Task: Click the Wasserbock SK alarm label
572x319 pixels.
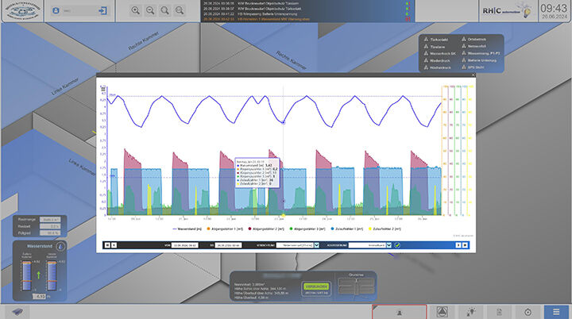Action: [x=443, y=54]
